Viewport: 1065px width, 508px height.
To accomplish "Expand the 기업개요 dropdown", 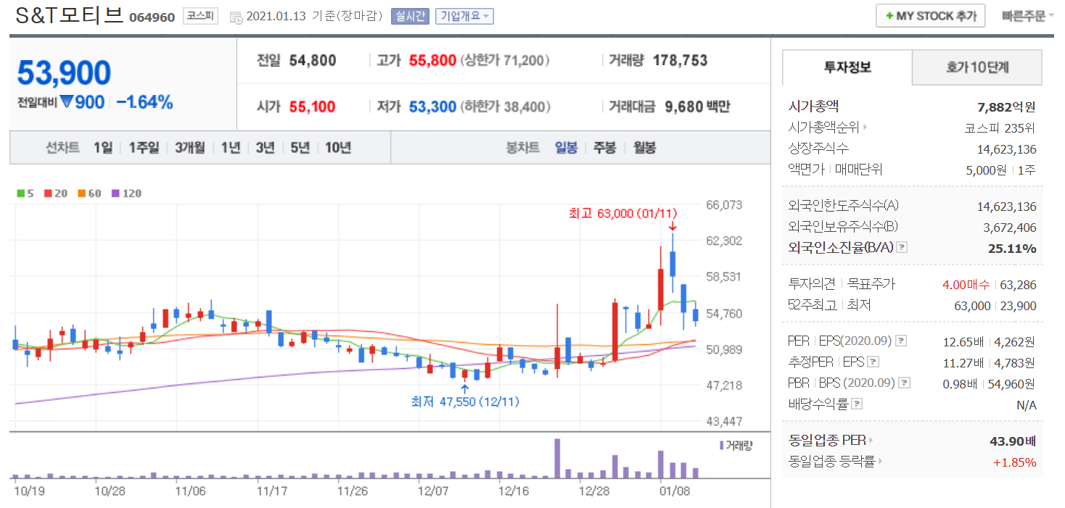I will click(464, 16).
